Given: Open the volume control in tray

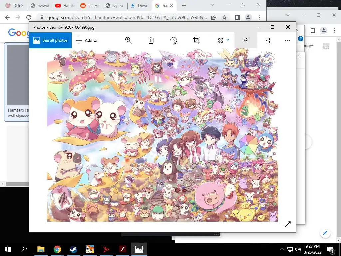Looking at the screenshot, I should tap(298, 249).
